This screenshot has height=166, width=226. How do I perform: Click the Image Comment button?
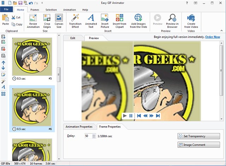(199, 145)
